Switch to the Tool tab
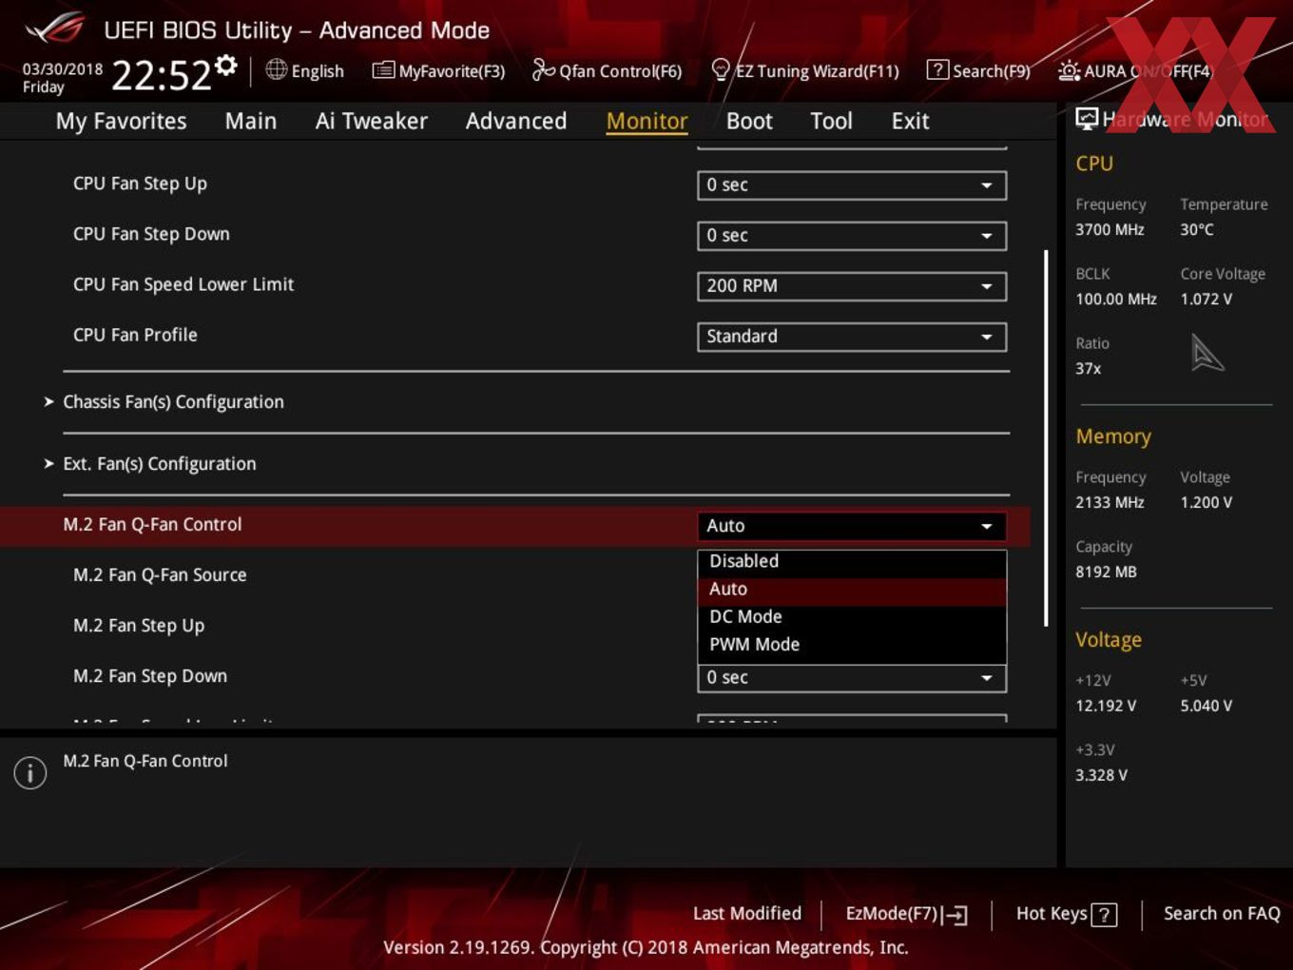The height and width of the screenshot is (970, 1293). pyautogui.click(x=831, y=121)
